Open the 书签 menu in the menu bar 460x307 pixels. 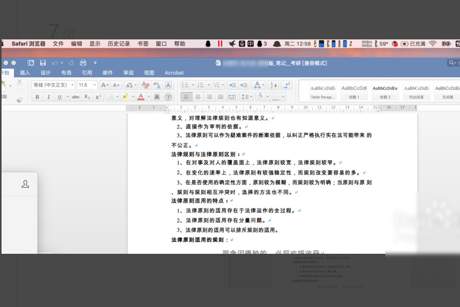coord(143,43)
